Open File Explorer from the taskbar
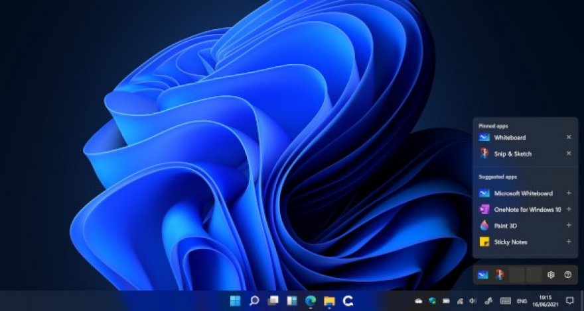 click(x=329, y=300)
